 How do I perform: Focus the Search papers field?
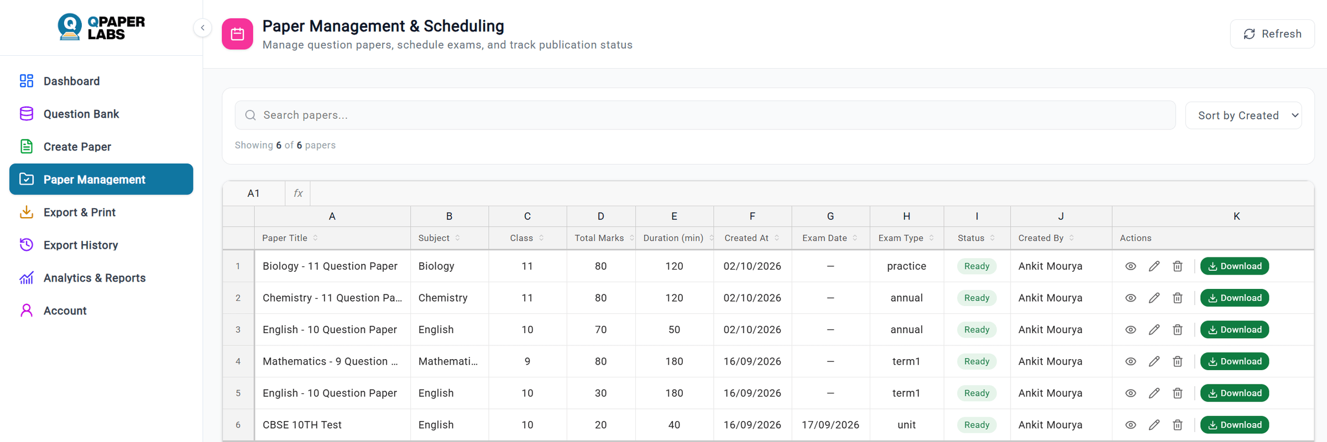[x=705, y=115]
